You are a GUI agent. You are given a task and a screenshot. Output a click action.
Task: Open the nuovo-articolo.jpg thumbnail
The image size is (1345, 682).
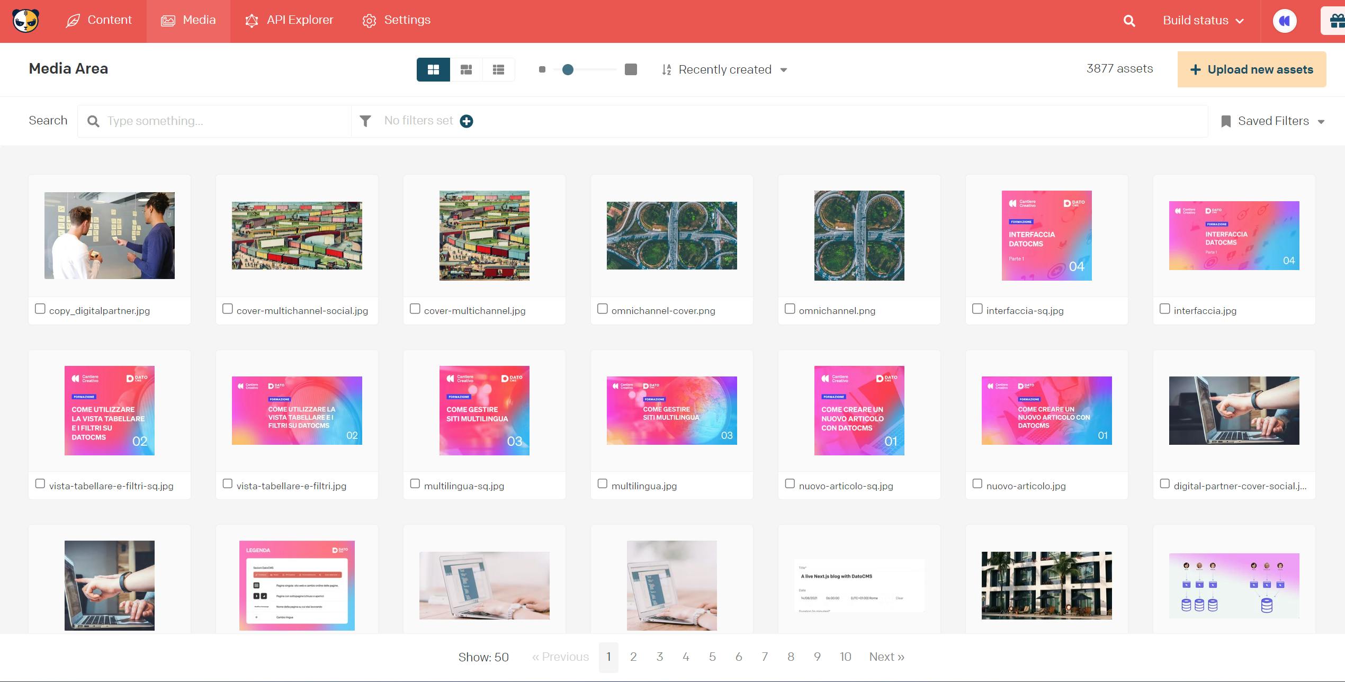coord(1047,410)
